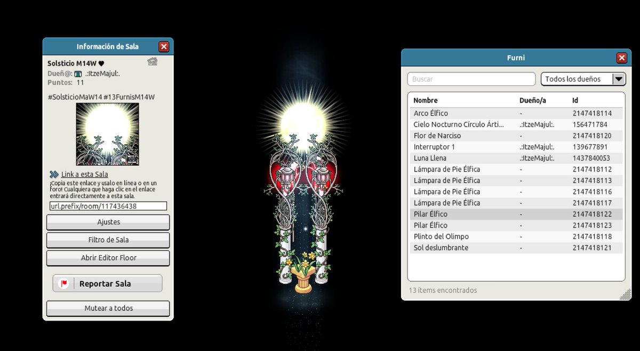
Task: Select Pilar Élfico with id 2147418122
Action: tap(516, 214)
